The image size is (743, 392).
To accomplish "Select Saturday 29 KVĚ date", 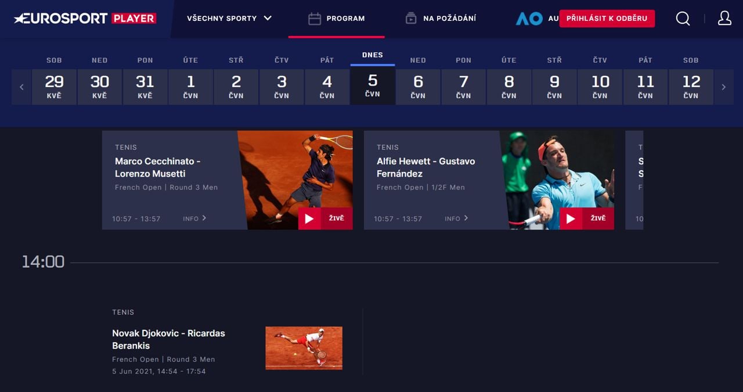I will point(54,87).
